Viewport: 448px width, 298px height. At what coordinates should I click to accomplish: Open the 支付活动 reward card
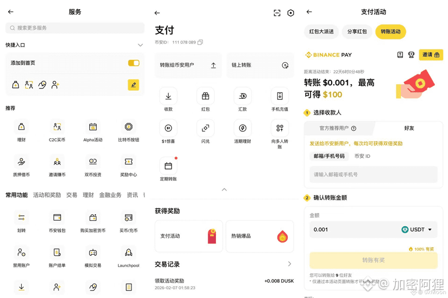tap(189, 236)
